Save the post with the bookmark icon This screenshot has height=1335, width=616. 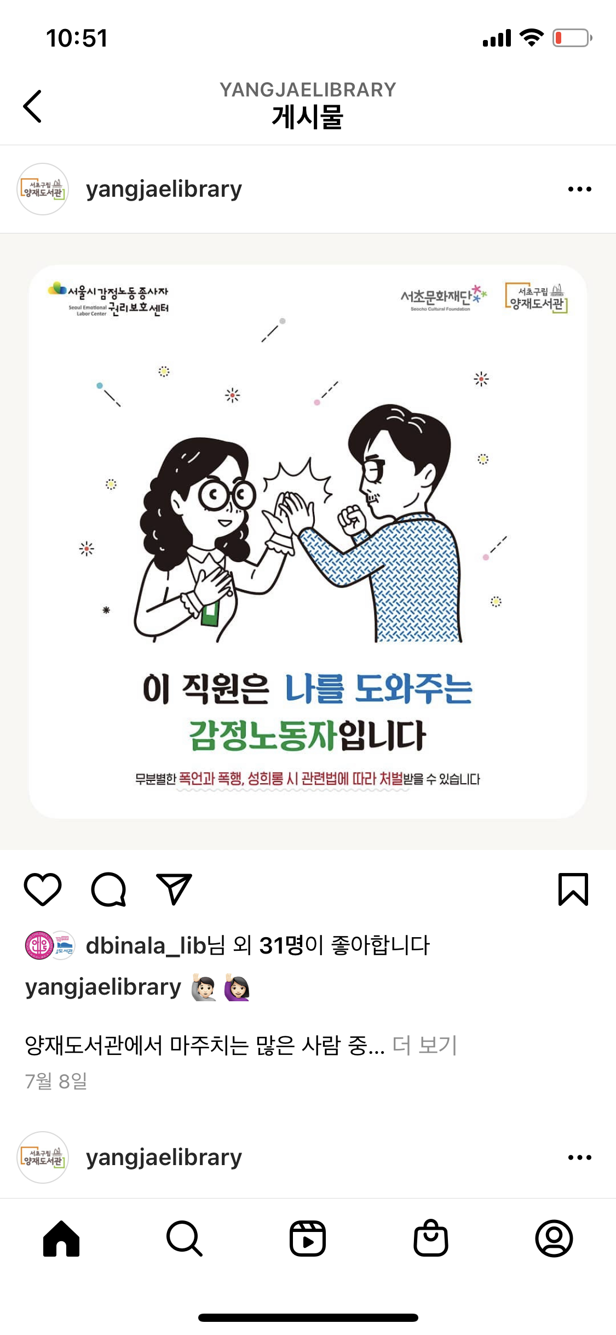coord(573,889)
